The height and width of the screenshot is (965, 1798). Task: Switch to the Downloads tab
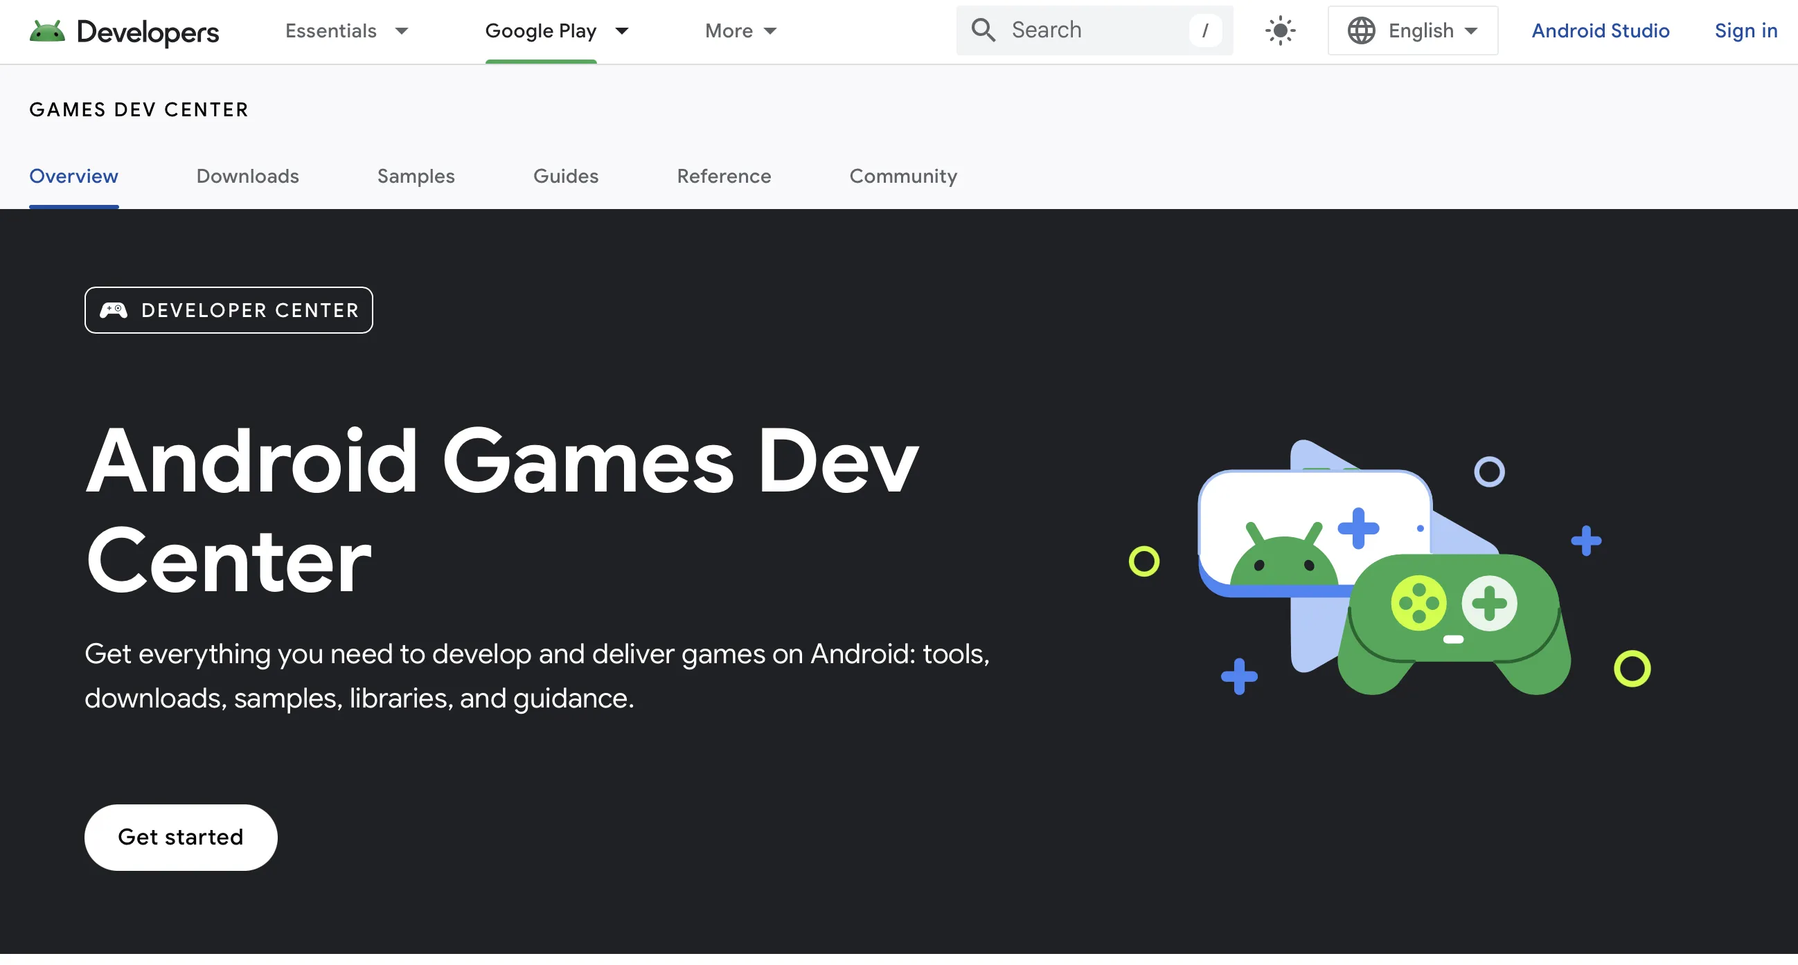coord(248,176)
